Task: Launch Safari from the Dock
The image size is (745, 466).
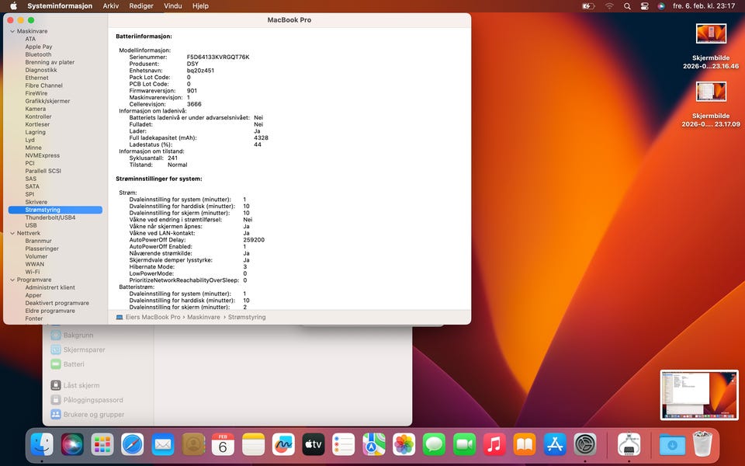Action: click(x=132, y=444)
